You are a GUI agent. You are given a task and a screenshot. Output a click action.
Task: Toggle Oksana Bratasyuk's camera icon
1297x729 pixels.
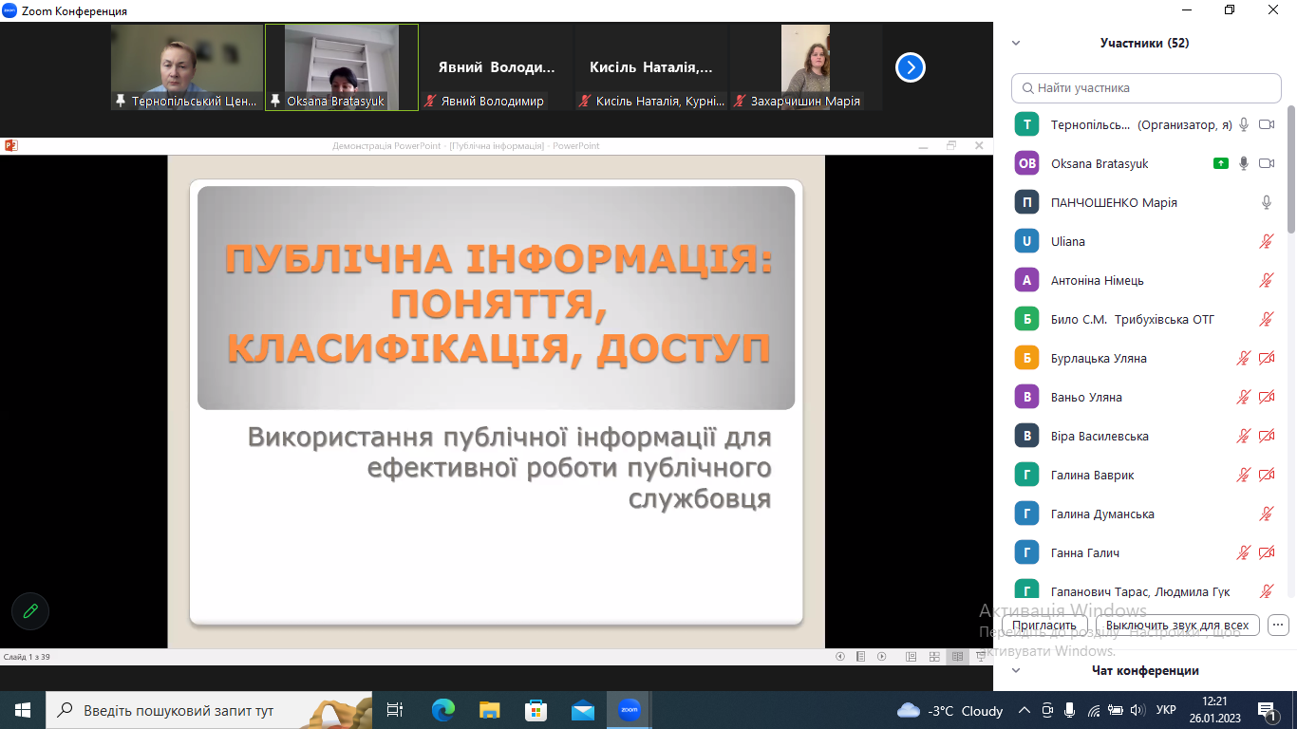1266,163
